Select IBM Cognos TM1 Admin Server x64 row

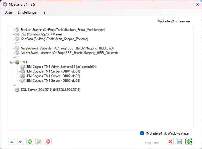pyautogui.click(x=61, y=67)
